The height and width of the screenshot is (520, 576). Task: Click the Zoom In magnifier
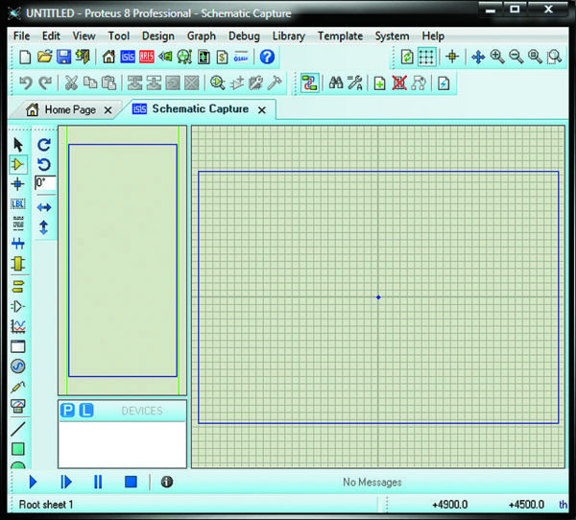(x=497, y=57)
